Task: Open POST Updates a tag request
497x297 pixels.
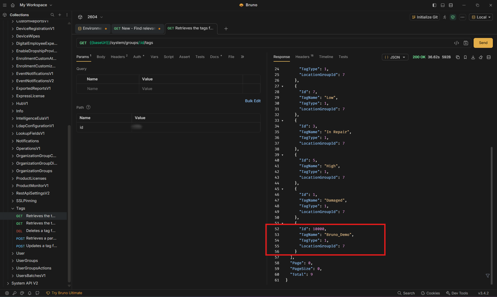Action: tap(36, 246)
